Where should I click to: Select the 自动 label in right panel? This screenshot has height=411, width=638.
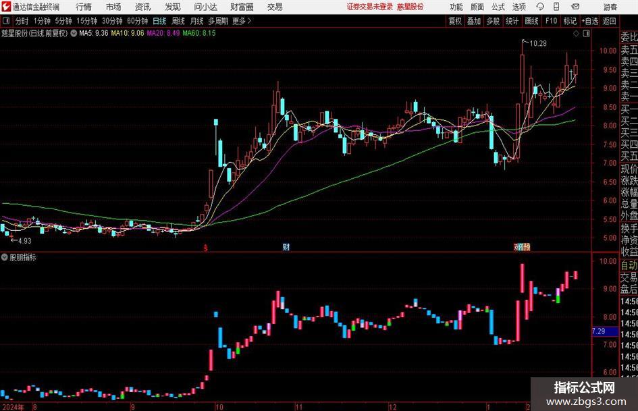pyautogui.click(x=629, y=265)
